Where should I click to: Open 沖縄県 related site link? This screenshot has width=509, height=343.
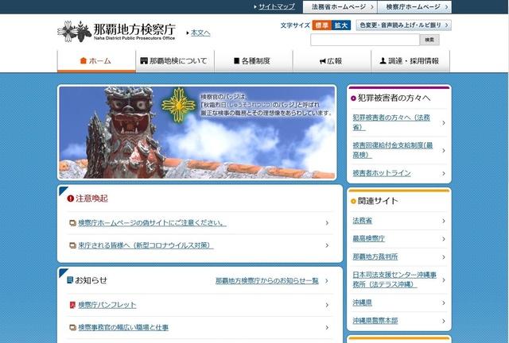363,303
